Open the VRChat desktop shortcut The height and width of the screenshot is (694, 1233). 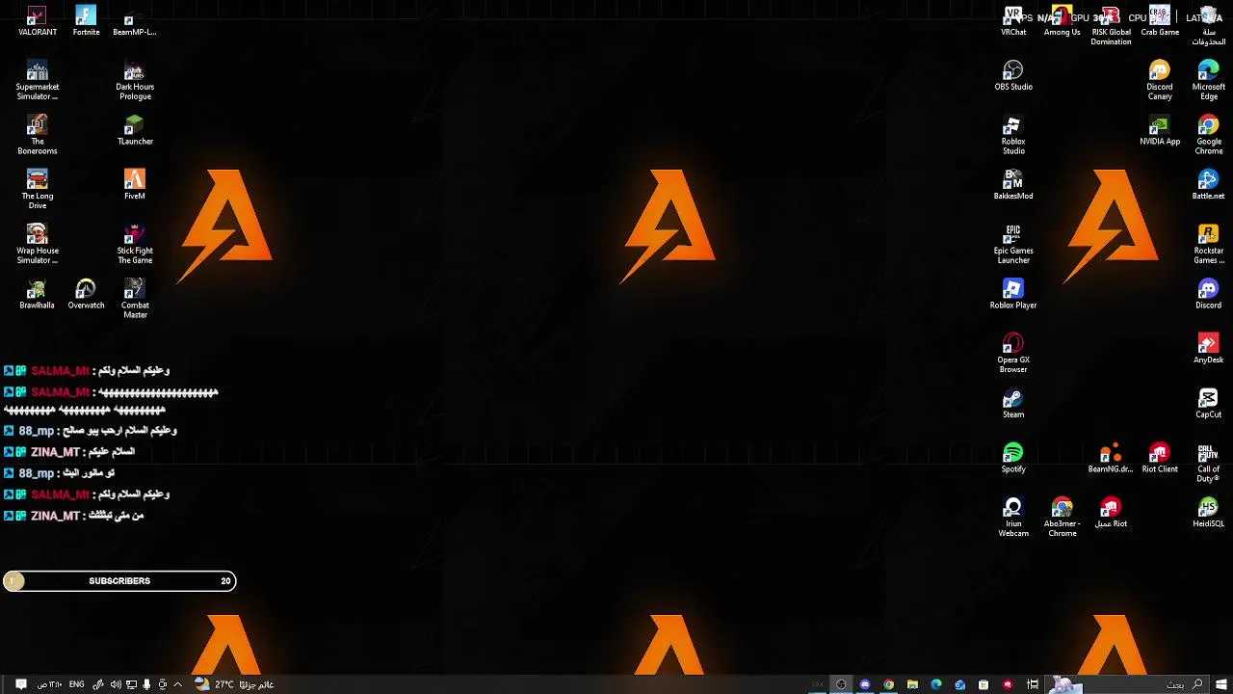click(x=1013, y=21)
